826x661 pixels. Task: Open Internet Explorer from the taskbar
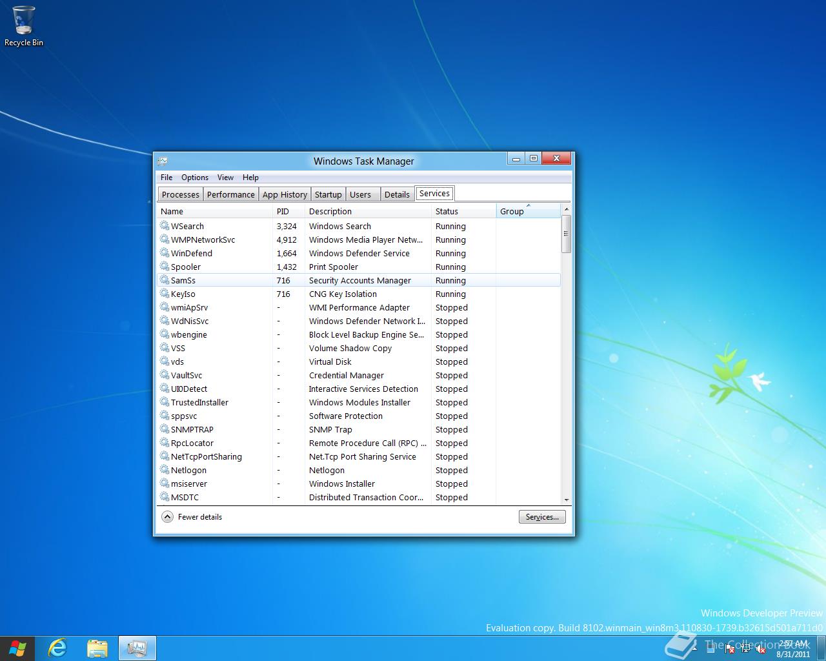pyautogui.click(x=58, y=648)
